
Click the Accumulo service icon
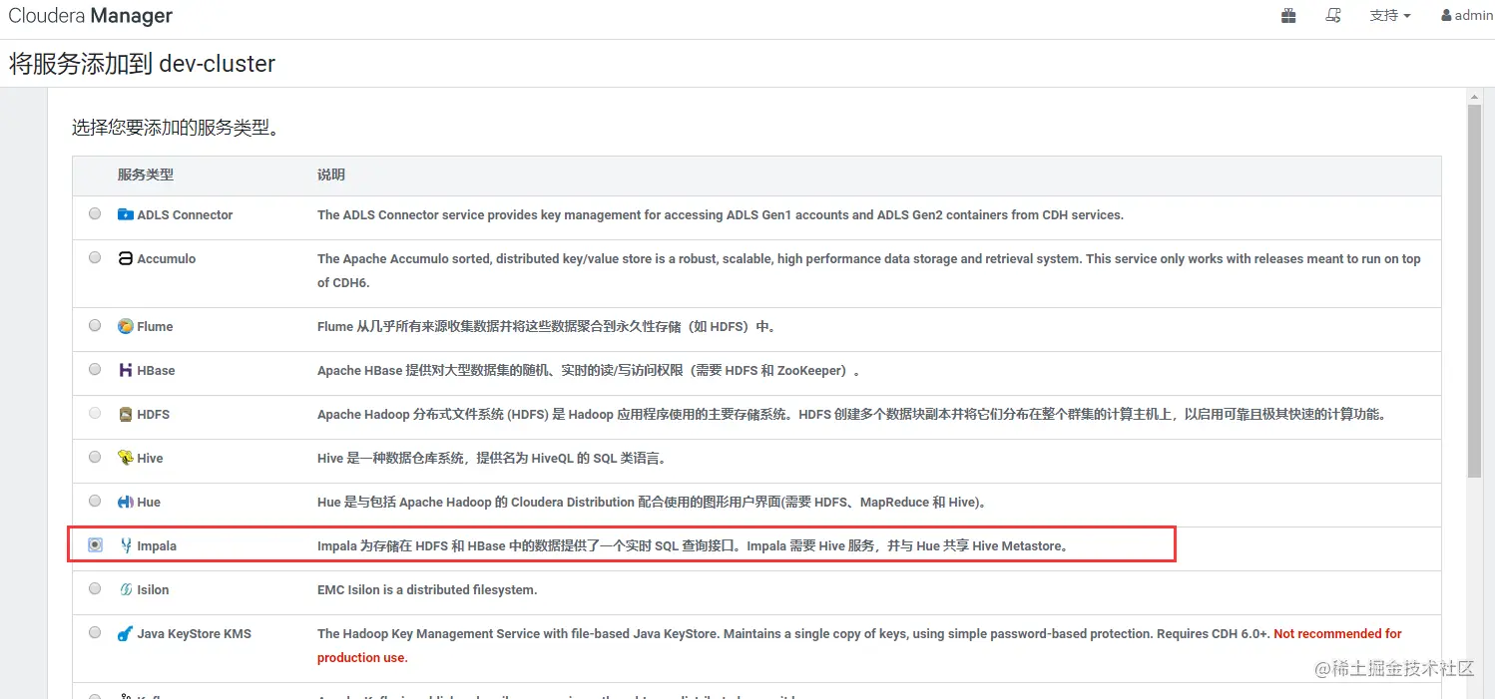(126, 258)
